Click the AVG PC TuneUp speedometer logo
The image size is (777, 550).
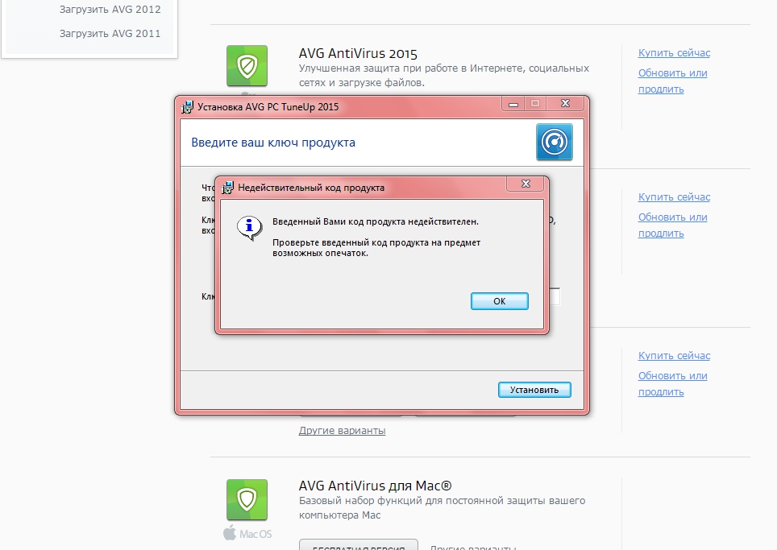tap(554, 142)
